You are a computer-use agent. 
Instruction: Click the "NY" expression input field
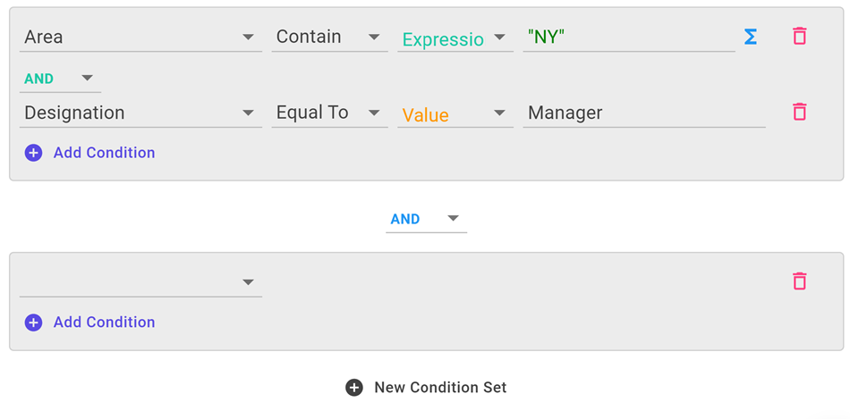[628, 38]
